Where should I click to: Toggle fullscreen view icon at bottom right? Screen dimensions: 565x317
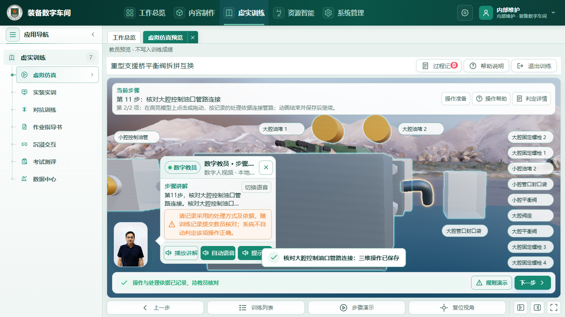click(553, 308)
